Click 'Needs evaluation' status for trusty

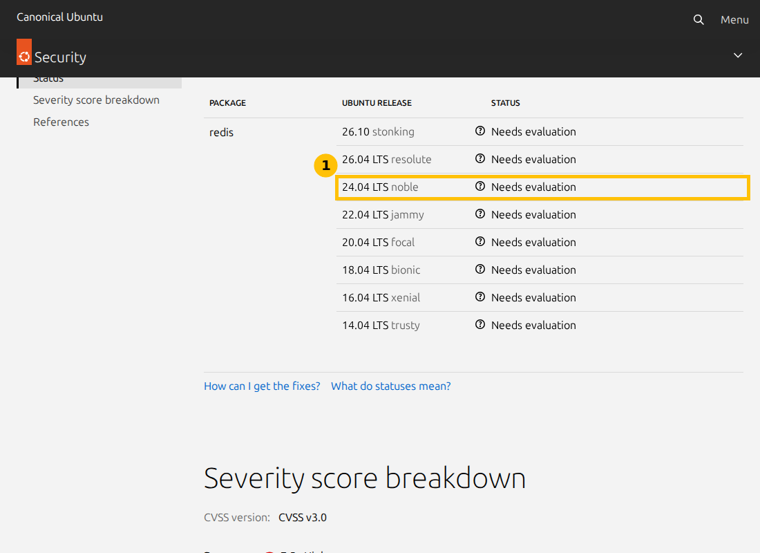coord(533,326)
